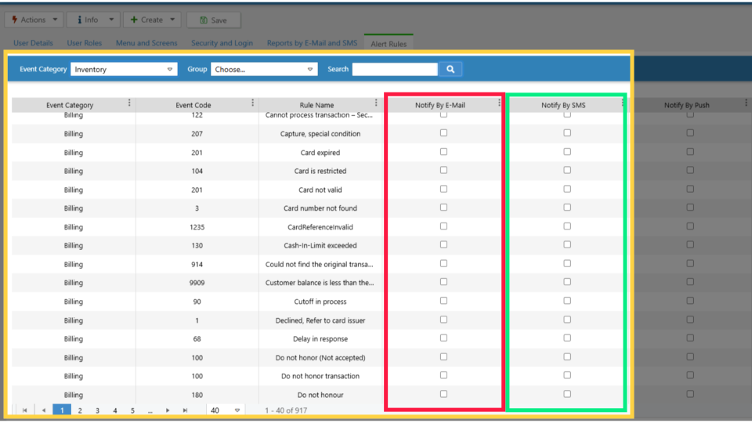Image resolution: width=752 pixels, height=423 pixels.
Task: Click the Search text field
Action: point(395,70)
